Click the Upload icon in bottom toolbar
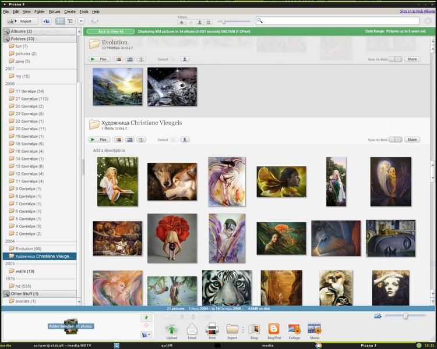The height and width of the screenshot is (349, 437). coord(172,330)
